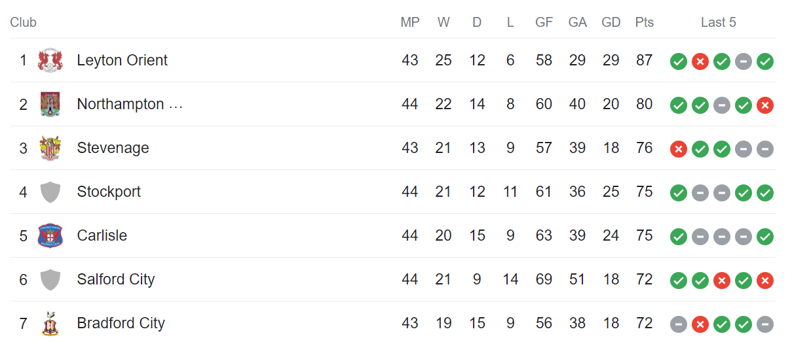Click the Northampton club crest

click(50, 105)
